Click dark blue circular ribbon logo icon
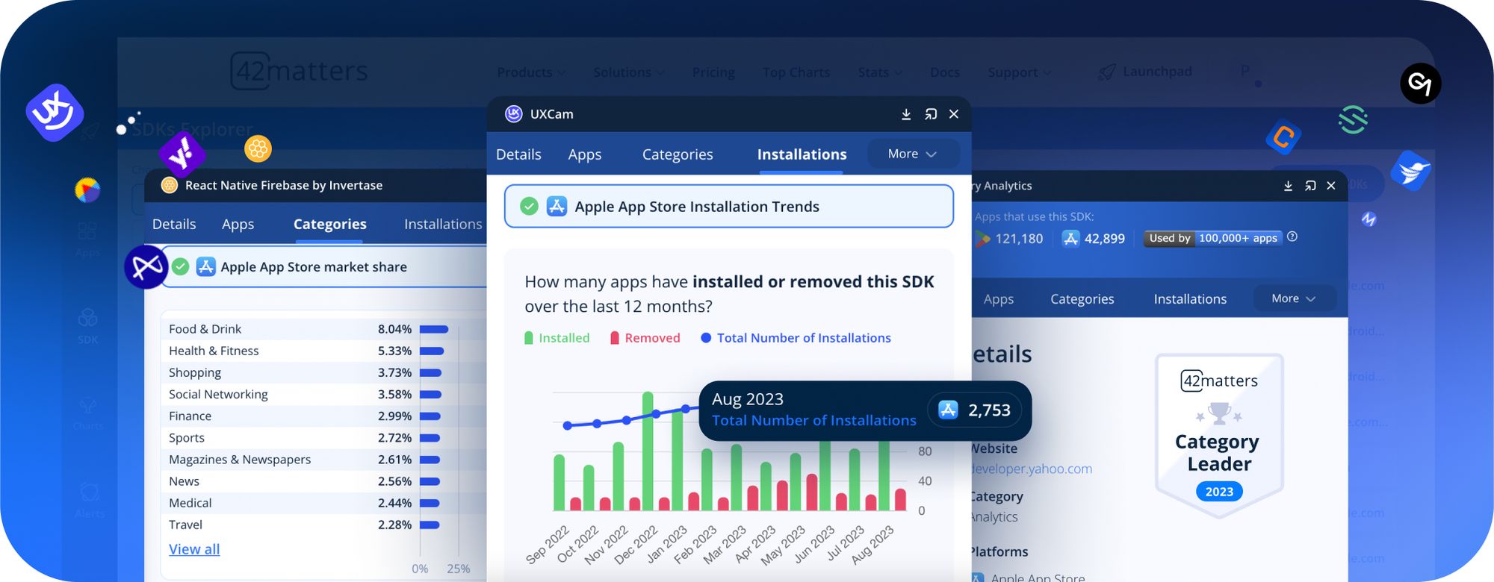 [x=146, y=266]
